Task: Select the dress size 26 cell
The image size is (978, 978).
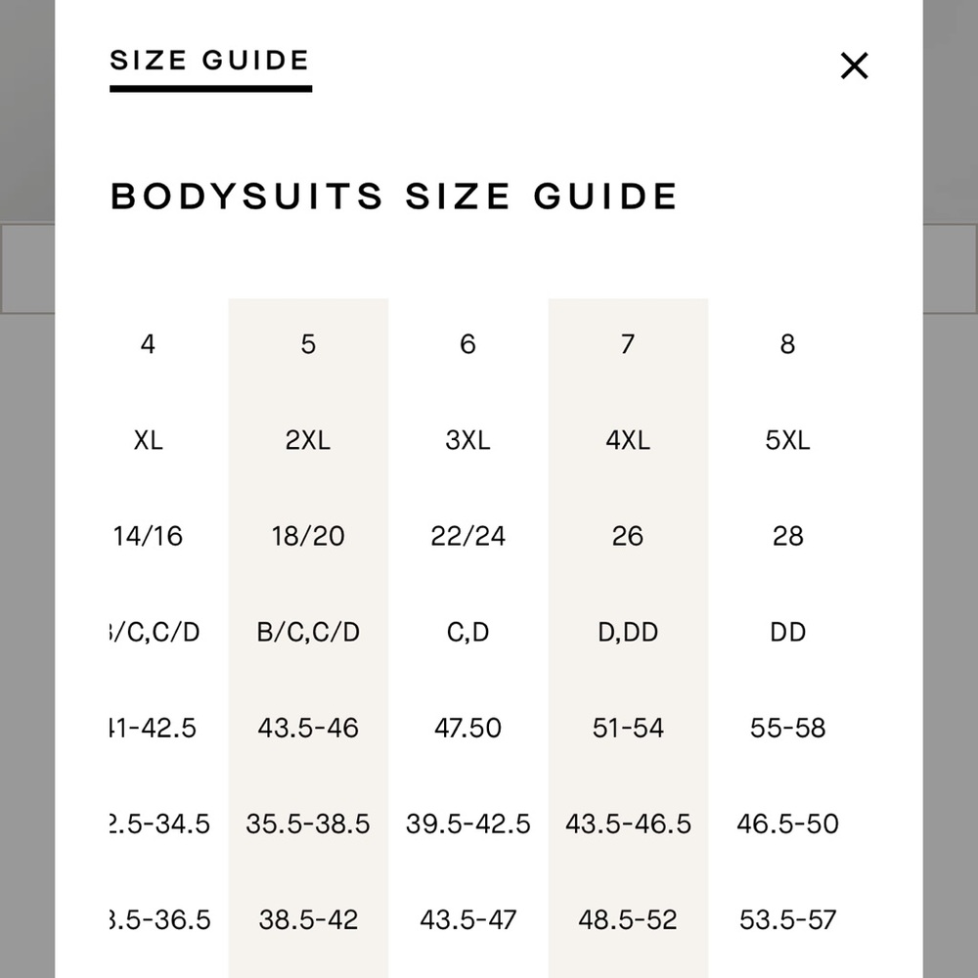Action: [x=628, y=536]
